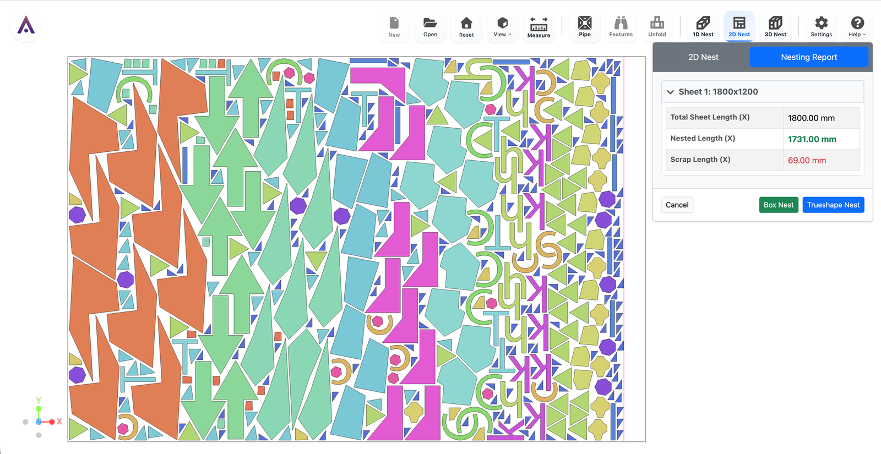
Task: Open the View dropdown menu
Action: coord(502,26)
